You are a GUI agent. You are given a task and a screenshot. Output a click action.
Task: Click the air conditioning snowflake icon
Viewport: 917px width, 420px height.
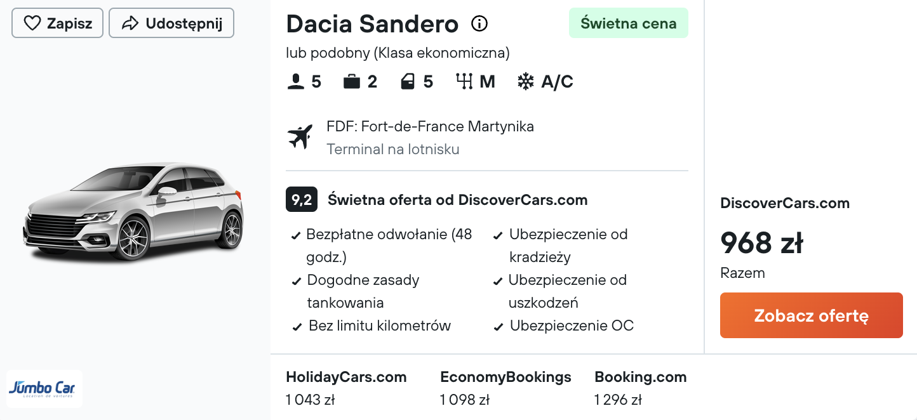click(526, 82)
